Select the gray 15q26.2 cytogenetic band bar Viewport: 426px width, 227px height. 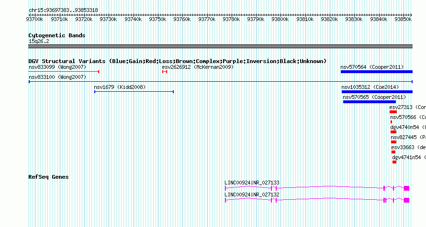click(220, 46)
